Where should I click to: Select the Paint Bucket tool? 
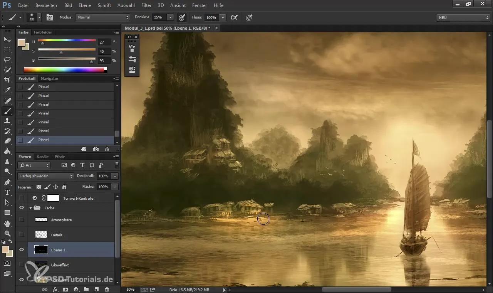pos(7,151)
